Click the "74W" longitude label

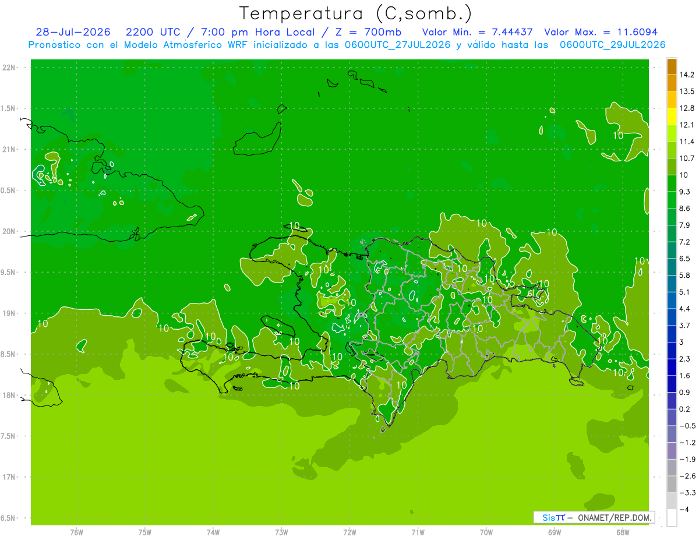(x=213, y=532)
